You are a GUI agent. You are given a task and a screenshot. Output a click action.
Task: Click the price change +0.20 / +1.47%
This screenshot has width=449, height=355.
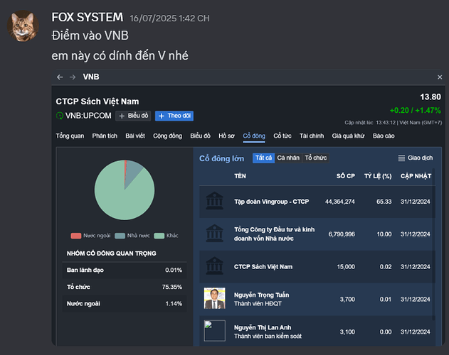(x=416, y=110)
